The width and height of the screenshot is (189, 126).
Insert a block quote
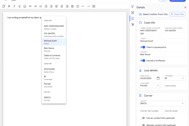coord(30,6)
